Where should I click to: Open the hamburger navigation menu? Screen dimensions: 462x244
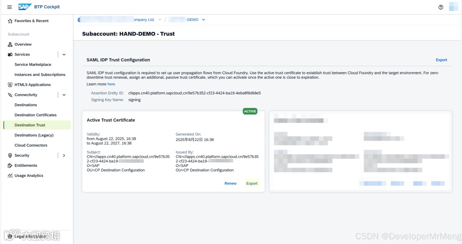[x=9, y=7]
